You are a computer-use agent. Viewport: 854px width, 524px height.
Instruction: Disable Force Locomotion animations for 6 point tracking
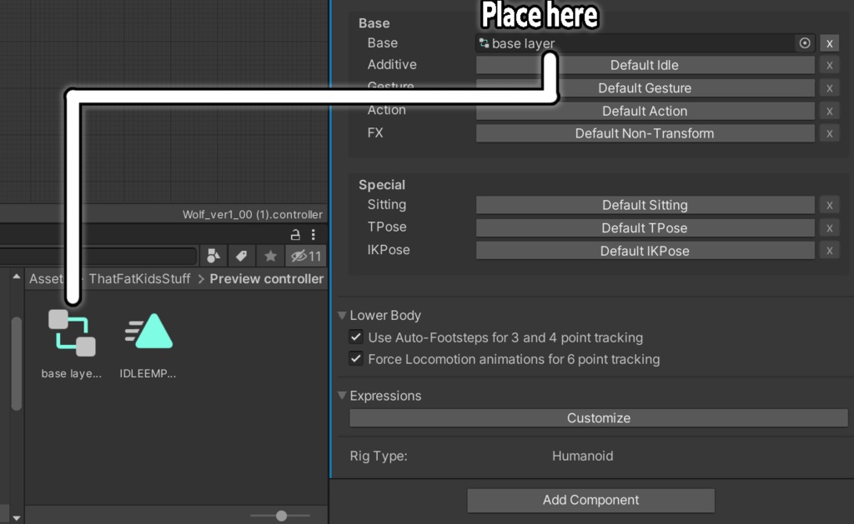356,358
